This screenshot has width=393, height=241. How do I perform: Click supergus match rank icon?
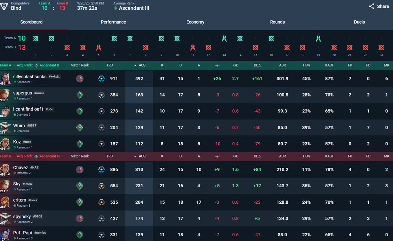coord(80,95)
